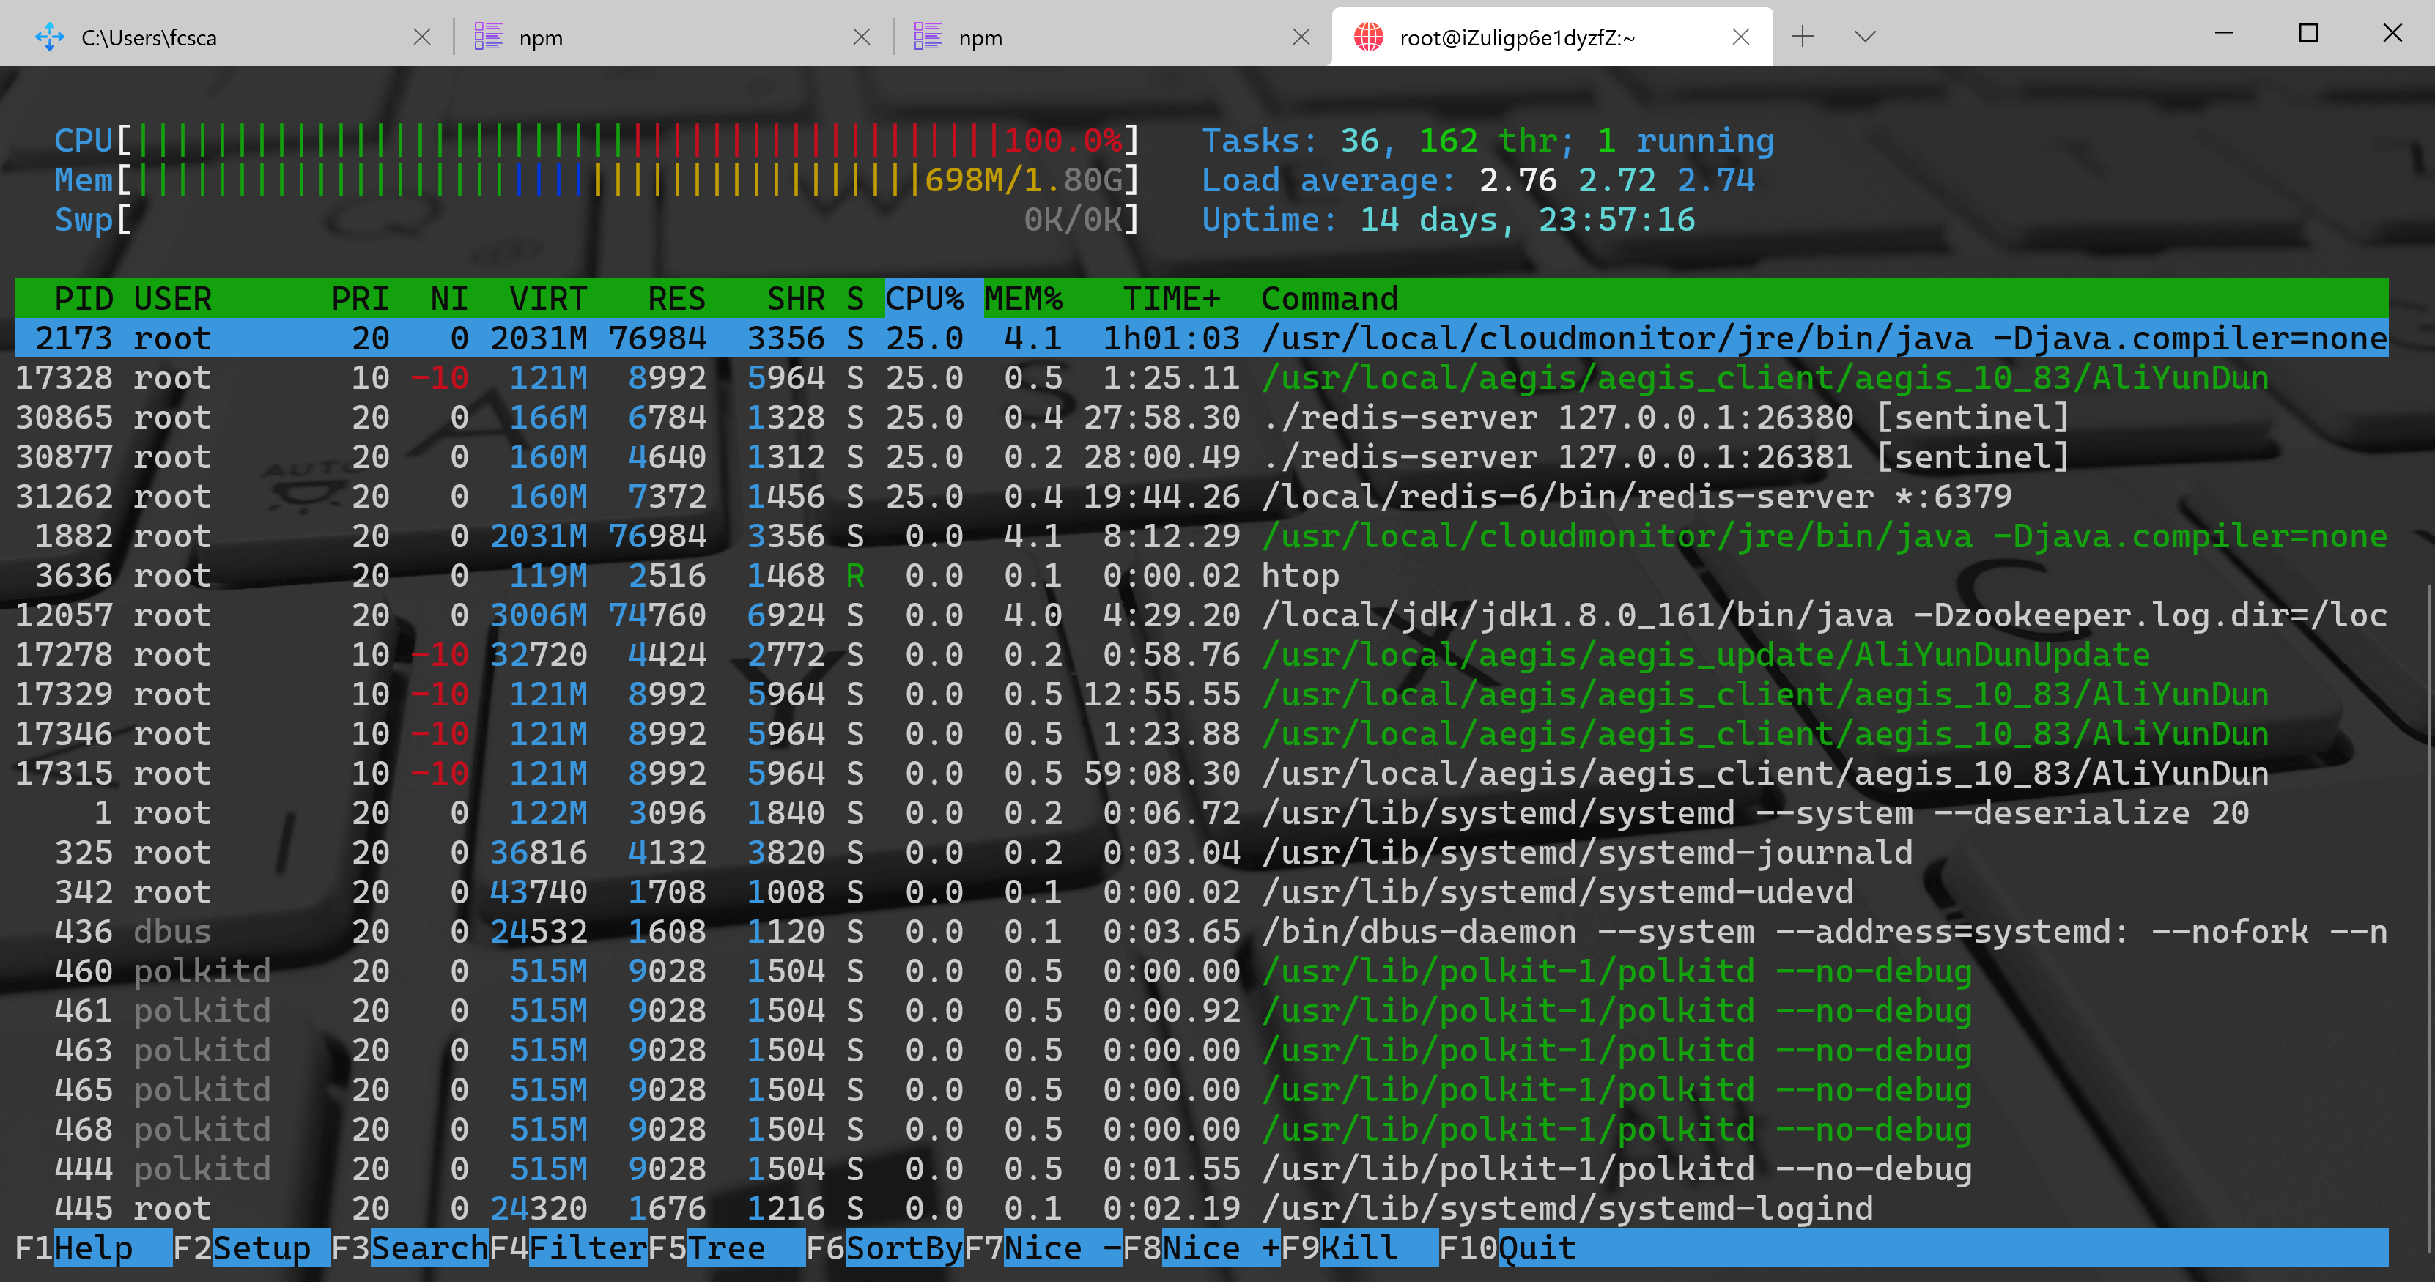Image resolution: width=2435 pixels, height=1282 pixels.
Task: Select the htop process row 3636
Action: coord(662,575)
